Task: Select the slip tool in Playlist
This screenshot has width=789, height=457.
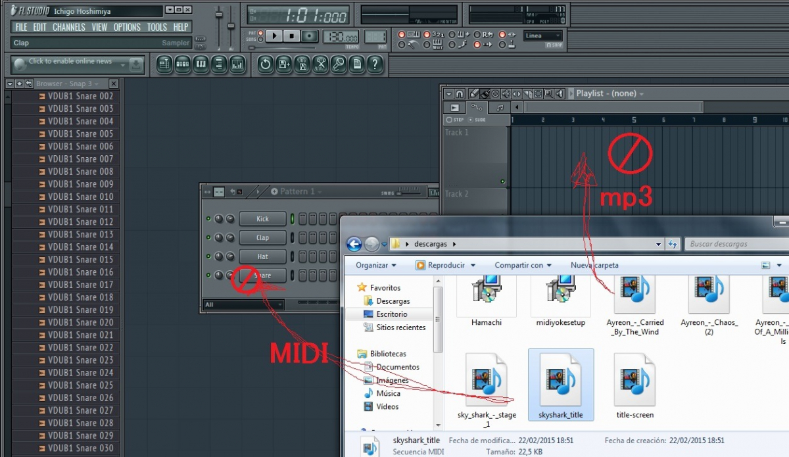Action: [517, 93]
